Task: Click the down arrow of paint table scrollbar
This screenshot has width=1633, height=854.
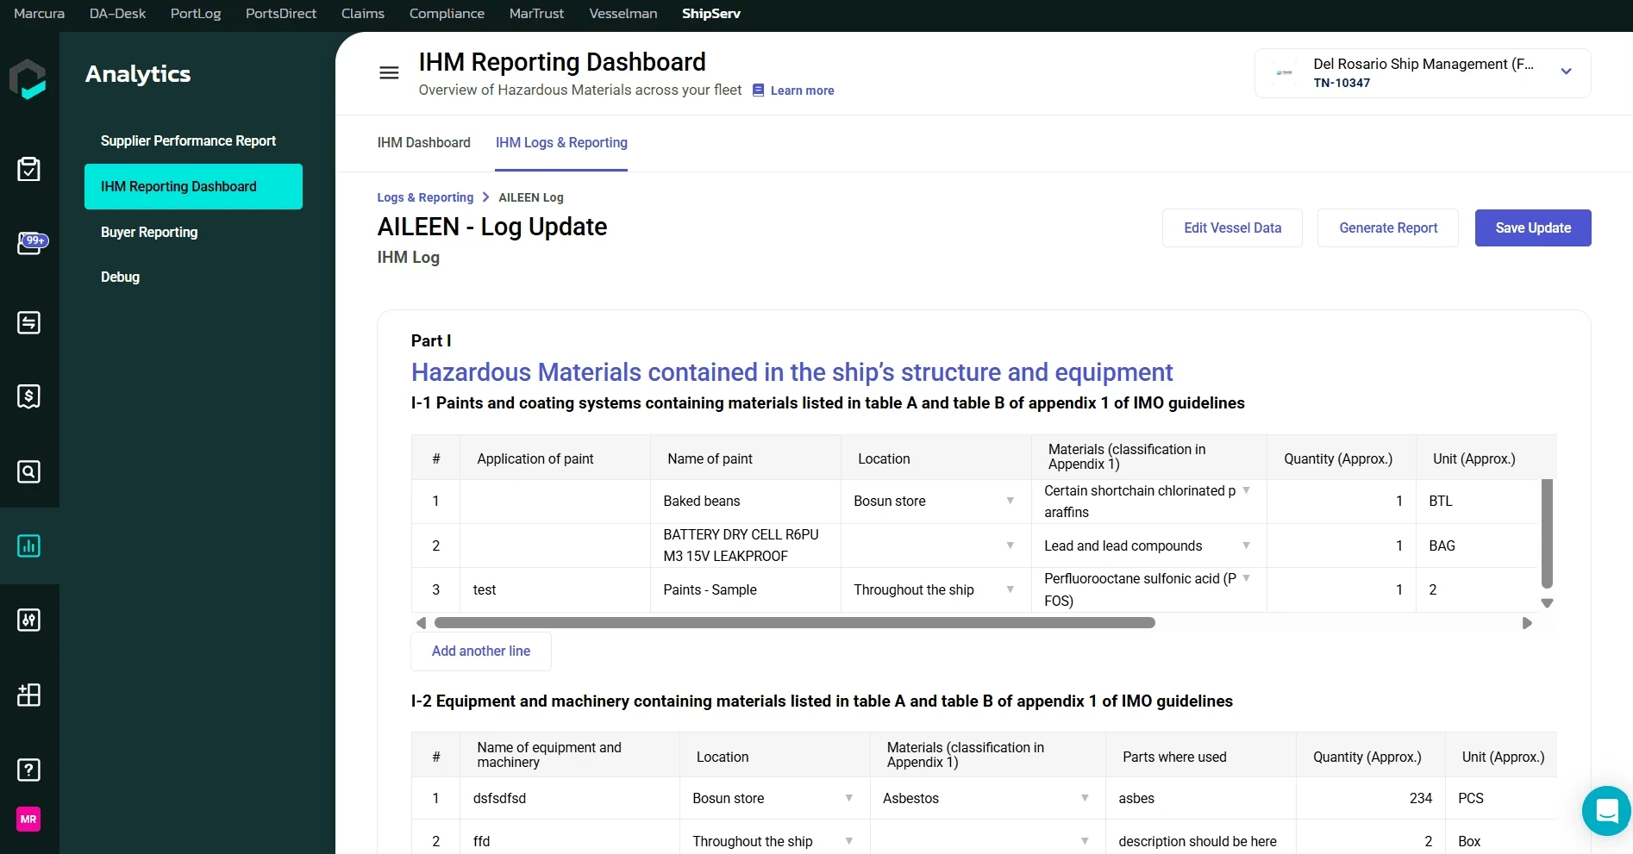Action: click(x=1547, y=603)
